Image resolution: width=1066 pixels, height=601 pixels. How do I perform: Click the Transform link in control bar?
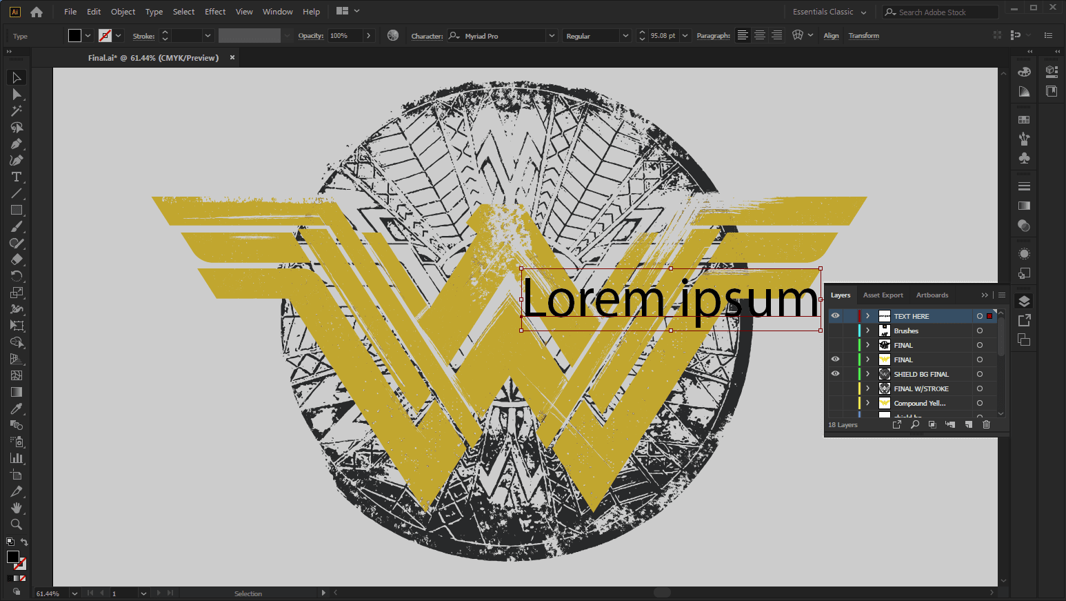(x=863, y=36)
